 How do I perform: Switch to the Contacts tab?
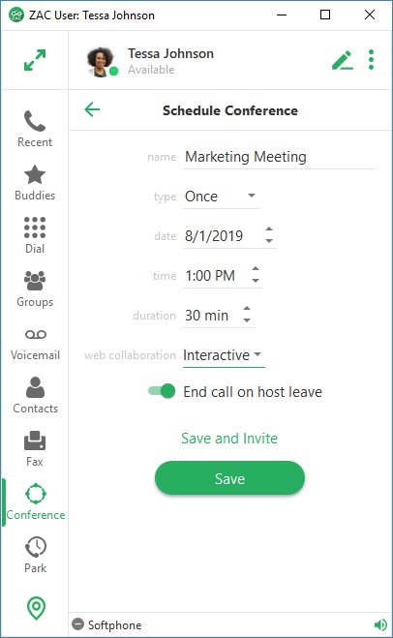[x=36, y=396]
